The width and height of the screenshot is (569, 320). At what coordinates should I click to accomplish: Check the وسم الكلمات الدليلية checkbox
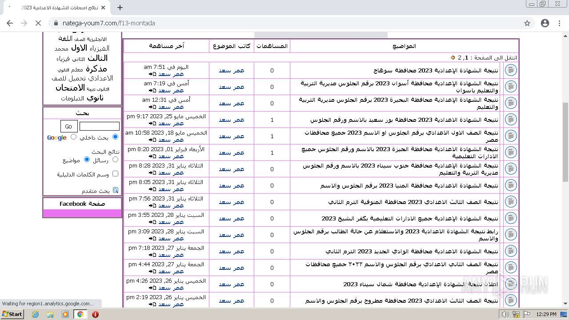click(x=116, y=174)
